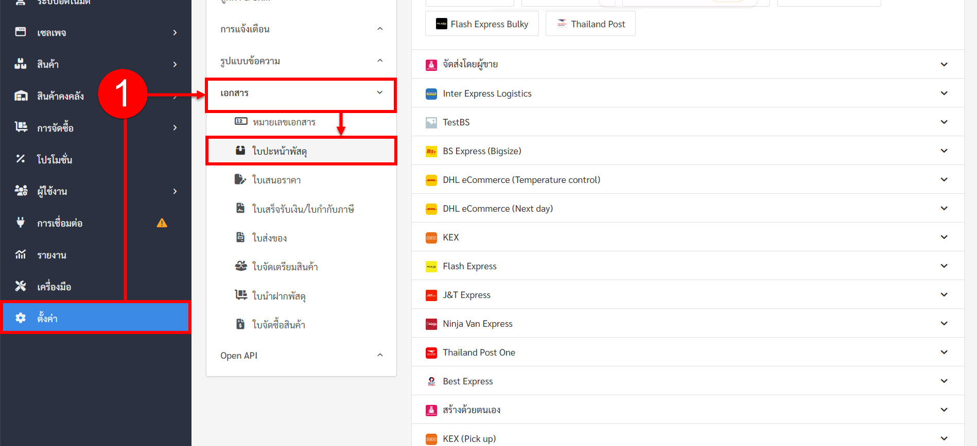
Task: Open ใบส่งของ menu item
Action: click(x=301, y=238)
